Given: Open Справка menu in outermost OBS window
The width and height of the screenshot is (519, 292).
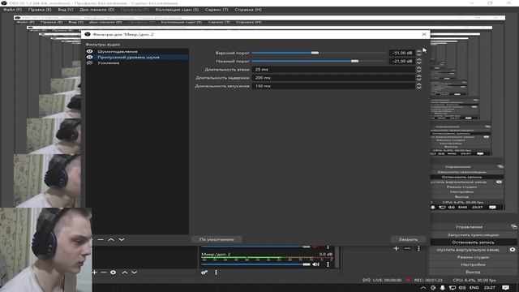Looking at the screenshot, I should pos(248,10).
